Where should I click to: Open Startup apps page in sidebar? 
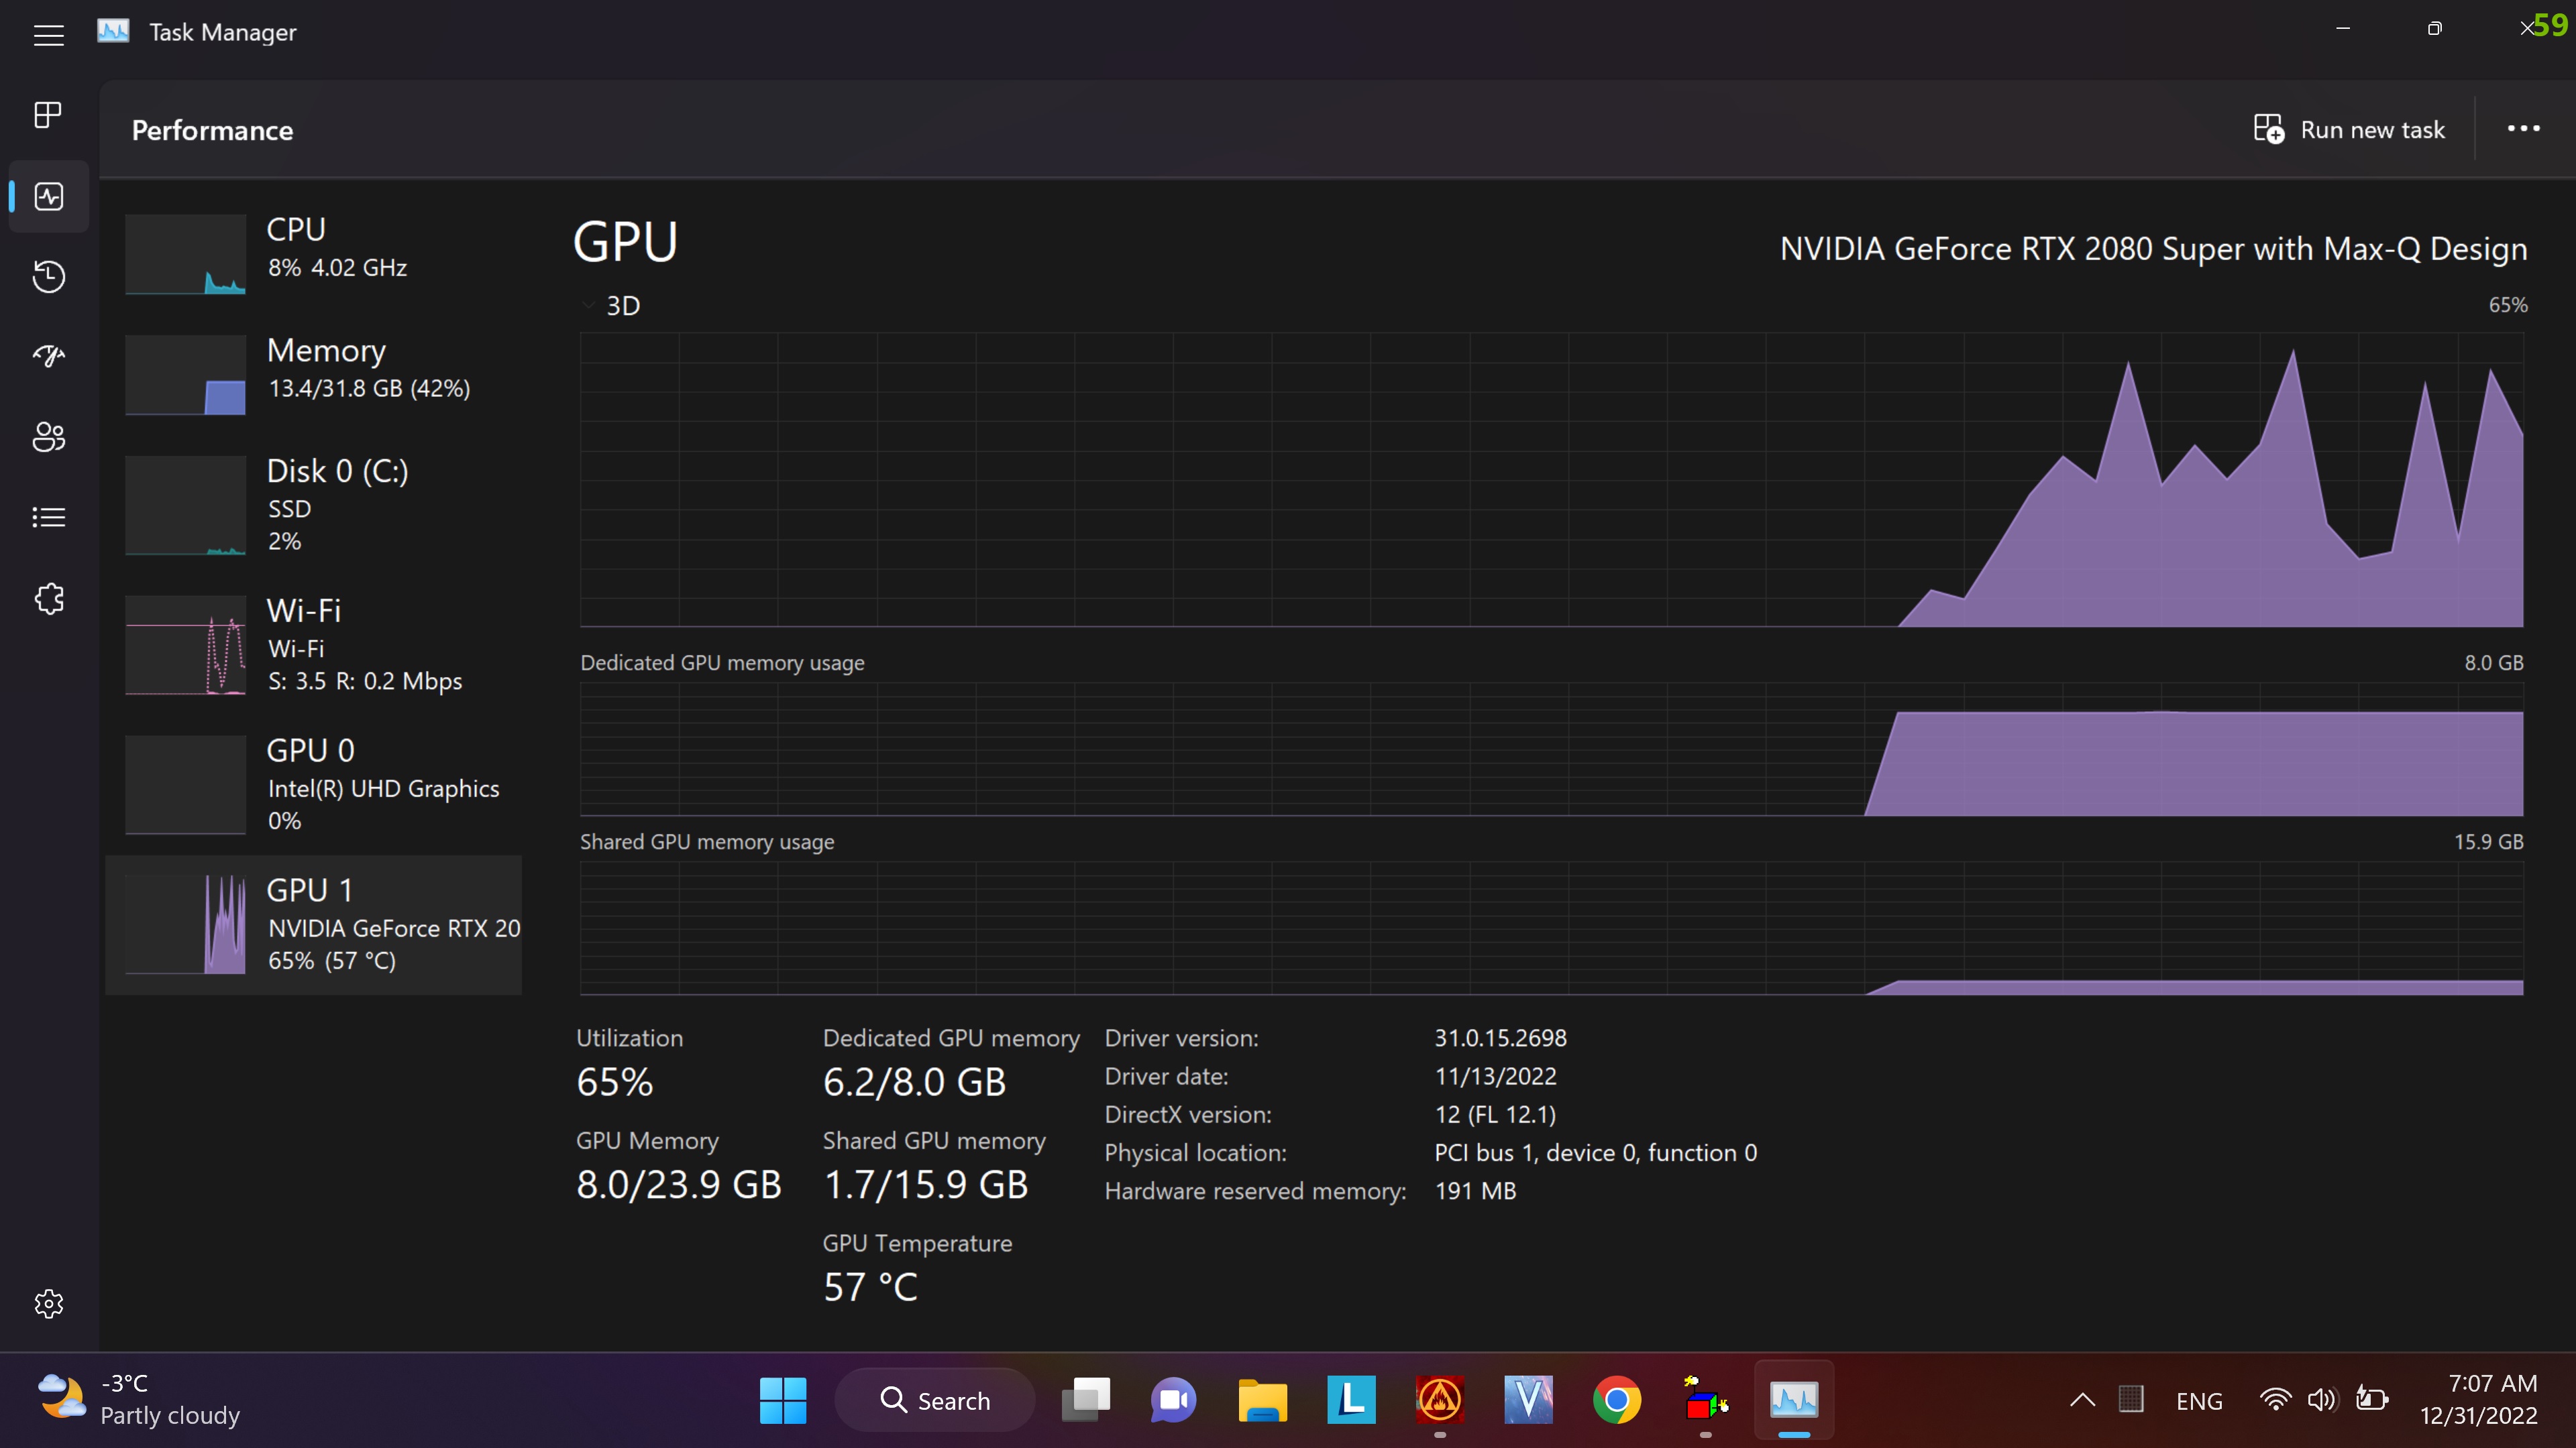point(48,356)
